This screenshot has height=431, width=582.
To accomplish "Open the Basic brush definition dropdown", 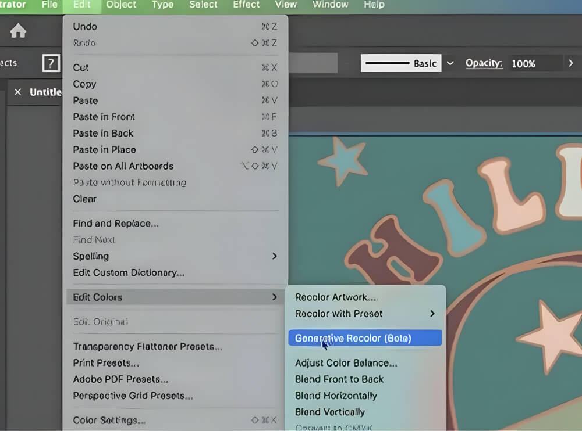I will (x=450, y=63).
